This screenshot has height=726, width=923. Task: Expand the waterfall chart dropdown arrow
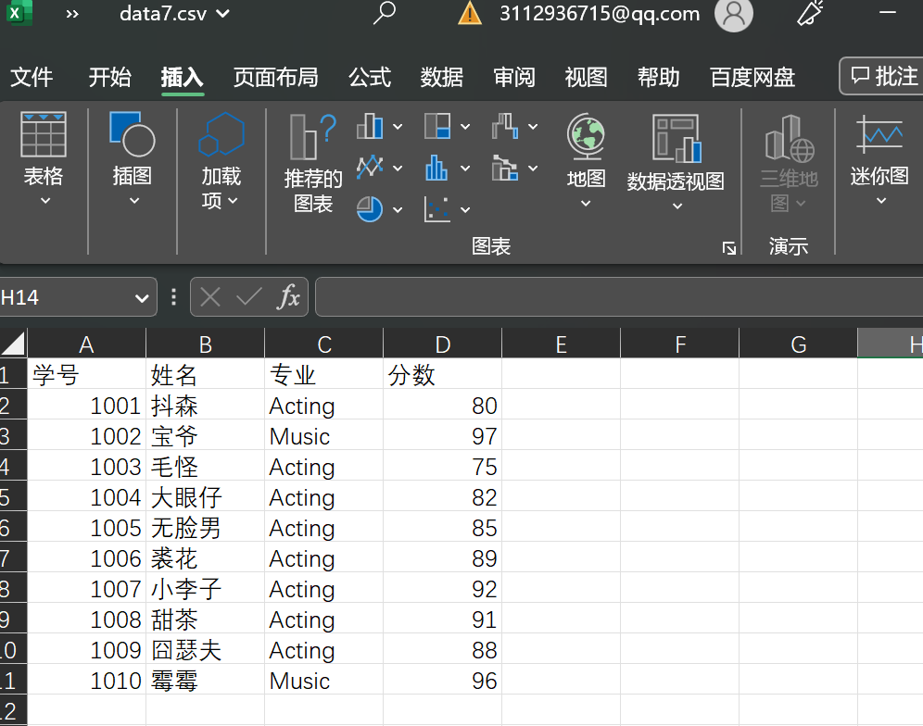point(533,127)
